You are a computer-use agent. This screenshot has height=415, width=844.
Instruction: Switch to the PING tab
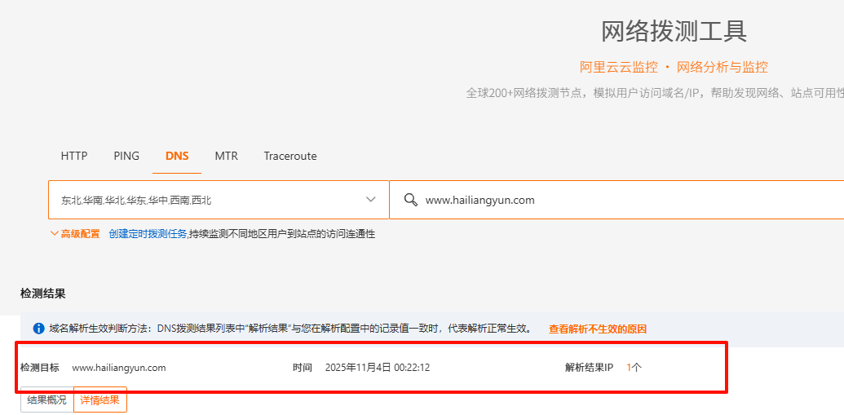click(126, 156)
